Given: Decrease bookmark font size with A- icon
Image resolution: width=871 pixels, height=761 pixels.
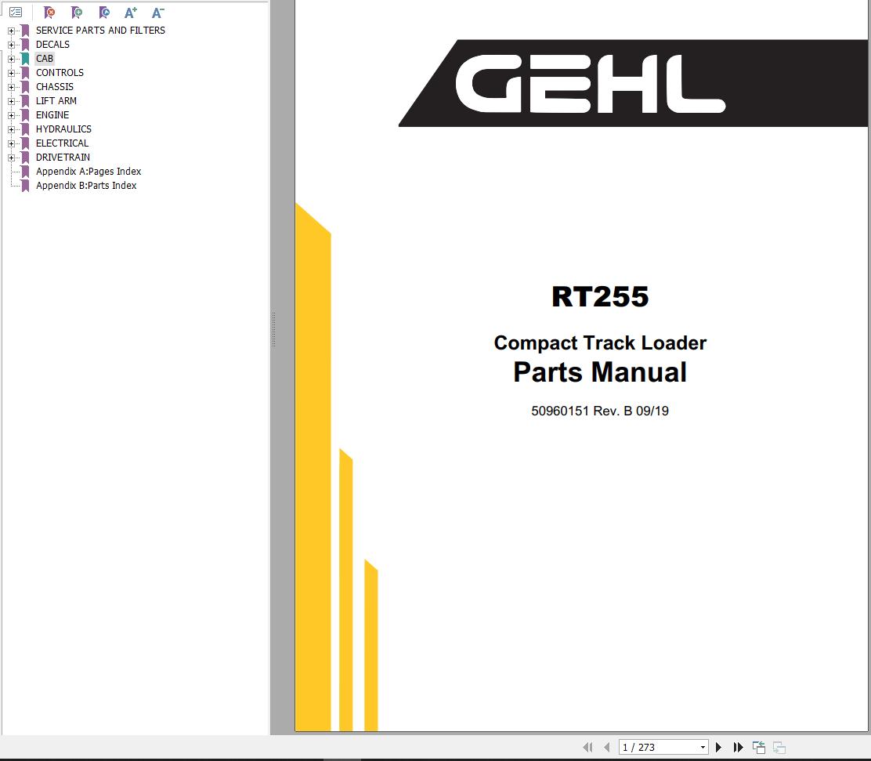Looking at the screenshot, I should (157, 13).
